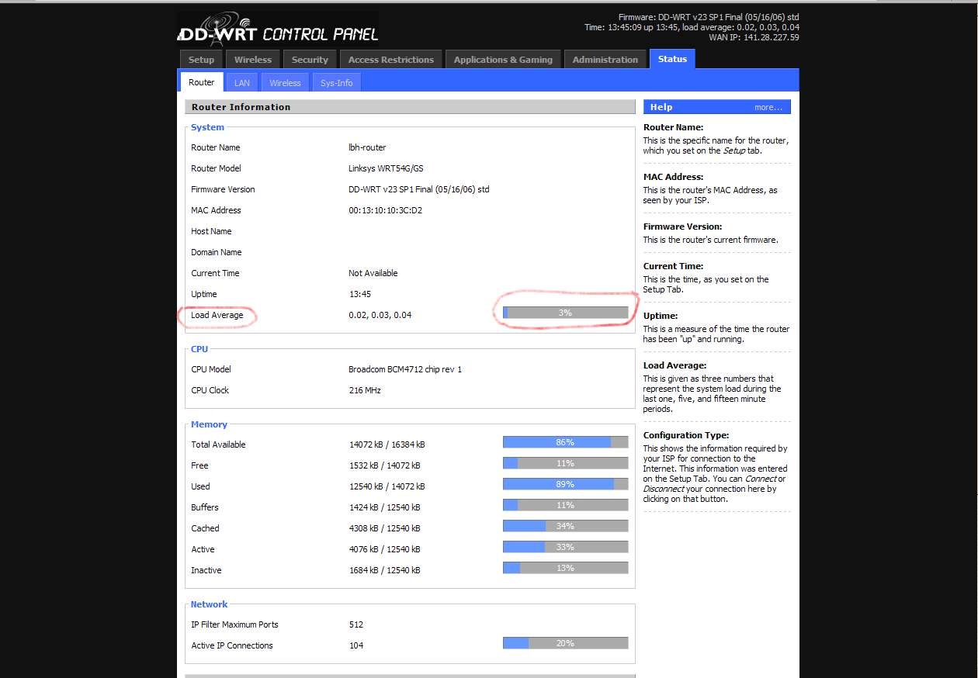Click the MAC address 00:13:10:10:3C:D2
Image resolution: width=978 pixels, height=678 pixels.
[x=385, y=210]
